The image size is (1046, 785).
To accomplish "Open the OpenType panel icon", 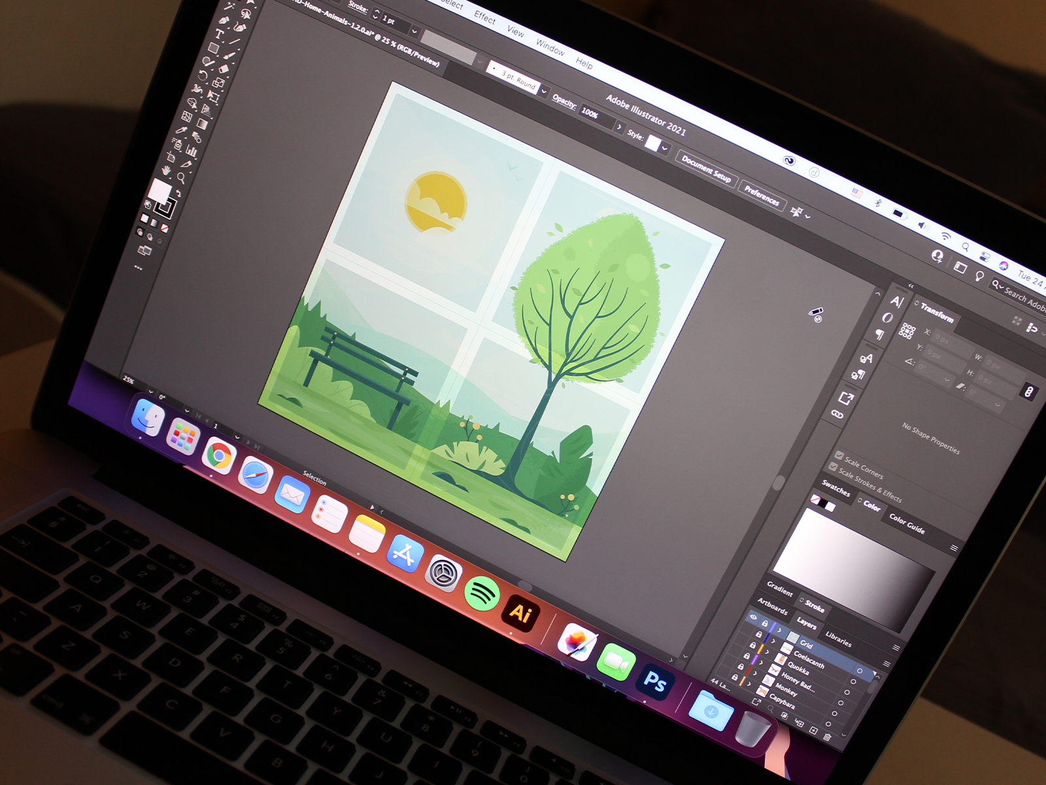I will pos(888,318).
